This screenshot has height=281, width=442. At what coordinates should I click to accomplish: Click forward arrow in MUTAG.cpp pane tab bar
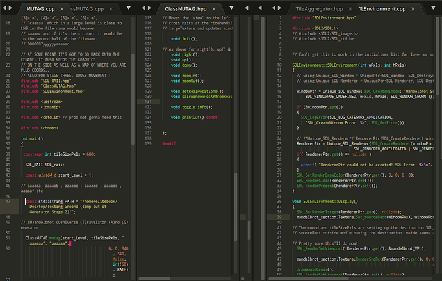tap(10, 8)
